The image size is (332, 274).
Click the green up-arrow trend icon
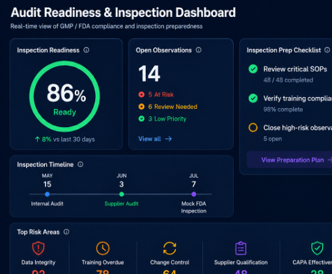click(x=37, y=139)
